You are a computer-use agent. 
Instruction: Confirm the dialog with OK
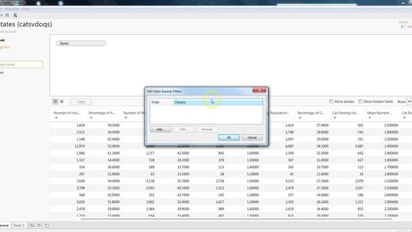point(229,137)
